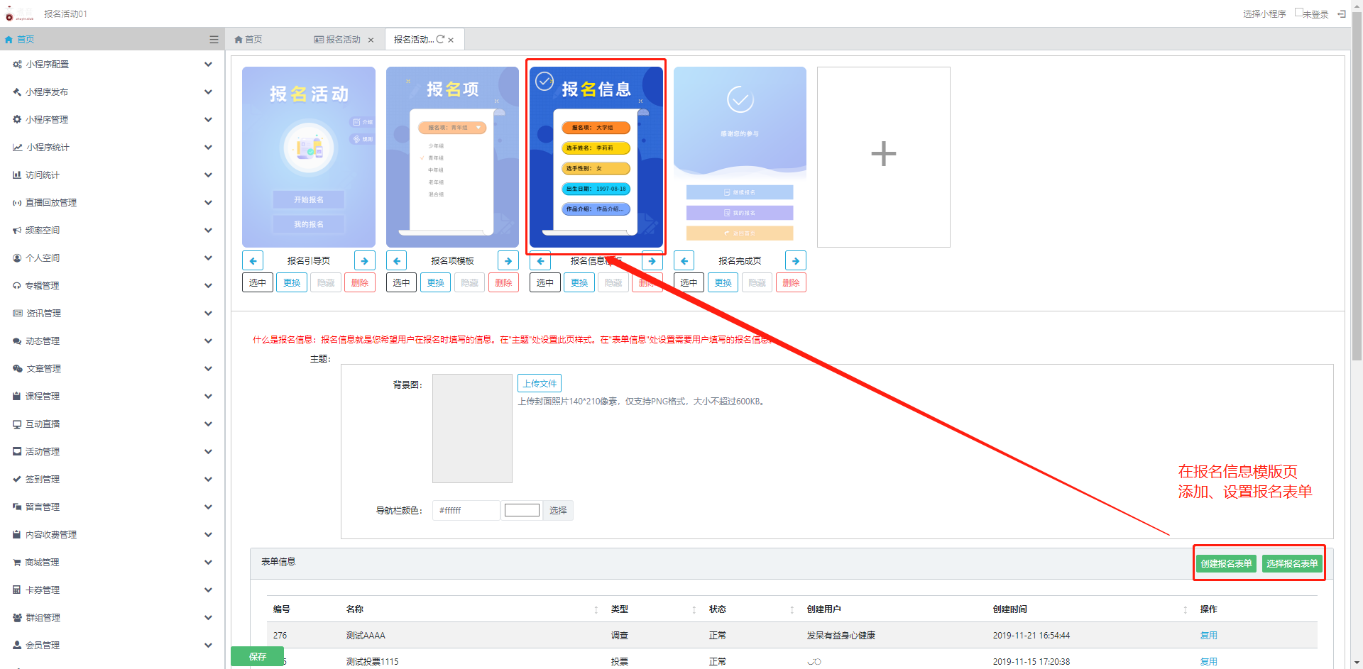Image resolution: width=1363 pixels, height=669 pixels.
Task: Toggle the checkmark on the 报名信息 thumbnail
Action: click(x=544, y=82)
